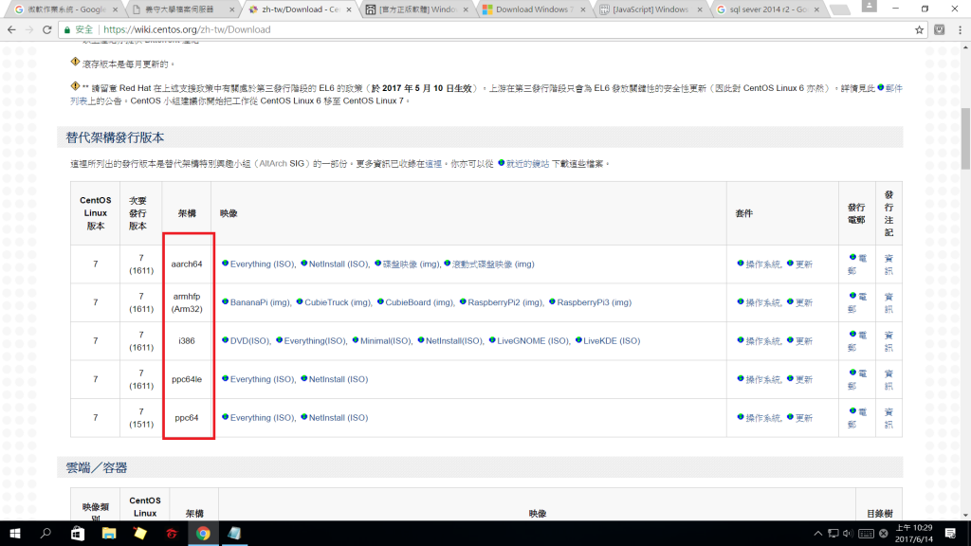
Task: Open the CubieBoard (img) link
Action: pyautogui.click(x=418, y=302)
